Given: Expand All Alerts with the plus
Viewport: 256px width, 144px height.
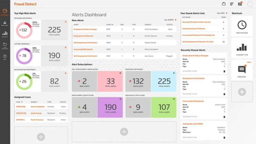Looking at the screenshot, I should (x=176, y=20).
